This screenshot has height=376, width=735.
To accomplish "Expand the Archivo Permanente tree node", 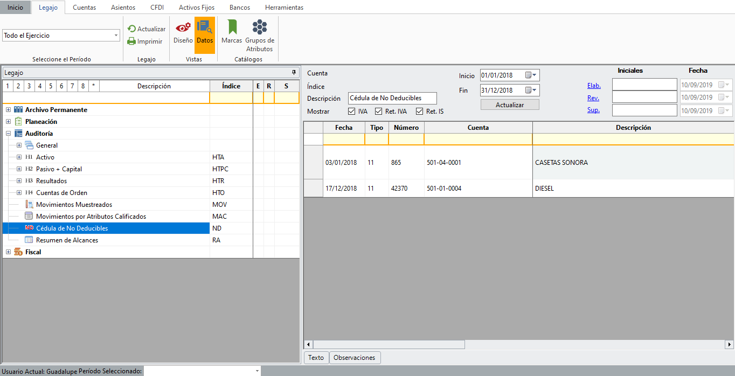I will [x=8, y=110].
